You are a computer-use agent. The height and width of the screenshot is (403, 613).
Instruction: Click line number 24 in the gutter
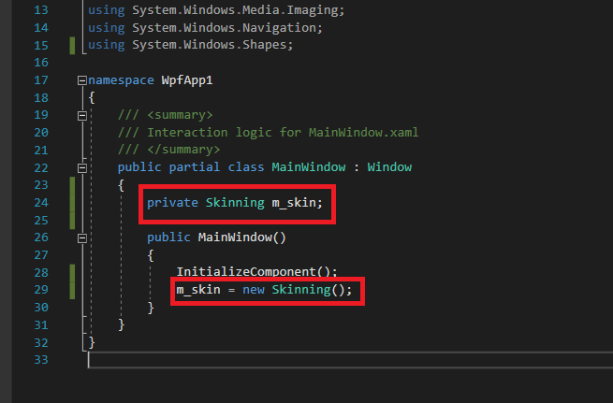click(39, 203)
